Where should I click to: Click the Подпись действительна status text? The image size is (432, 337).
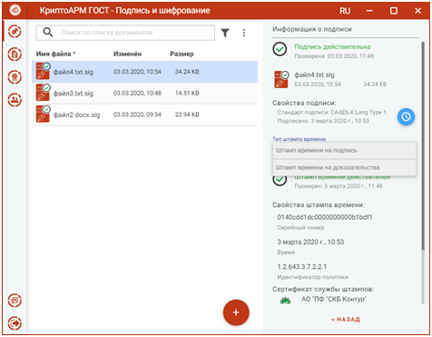pyautogui.click(x=332, y=46)
